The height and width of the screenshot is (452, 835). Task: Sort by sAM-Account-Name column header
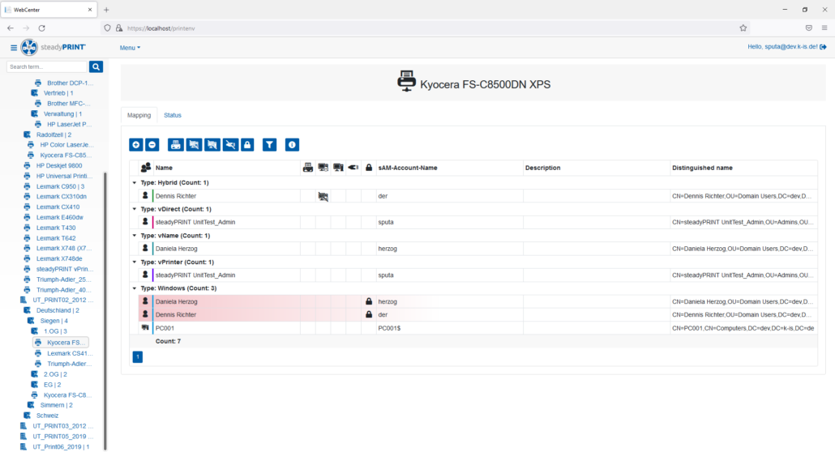[408, 168]
